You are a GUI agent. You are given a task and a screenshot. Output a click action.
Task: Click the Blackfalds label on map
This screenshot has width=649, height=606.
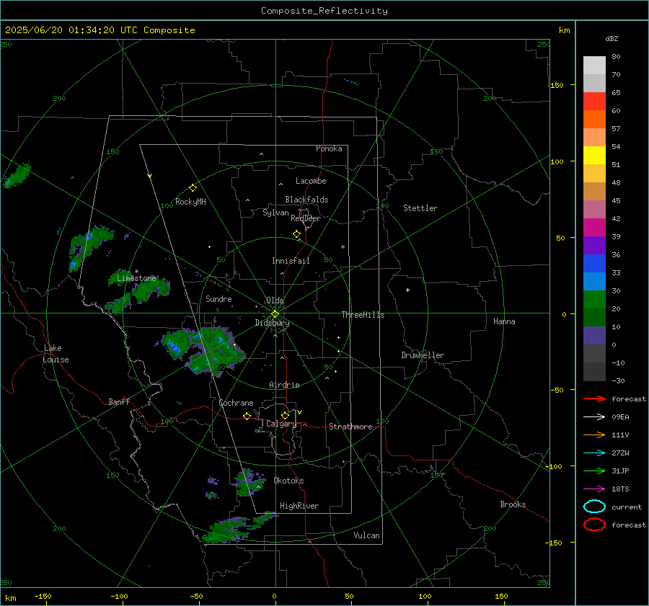point(306,200)
